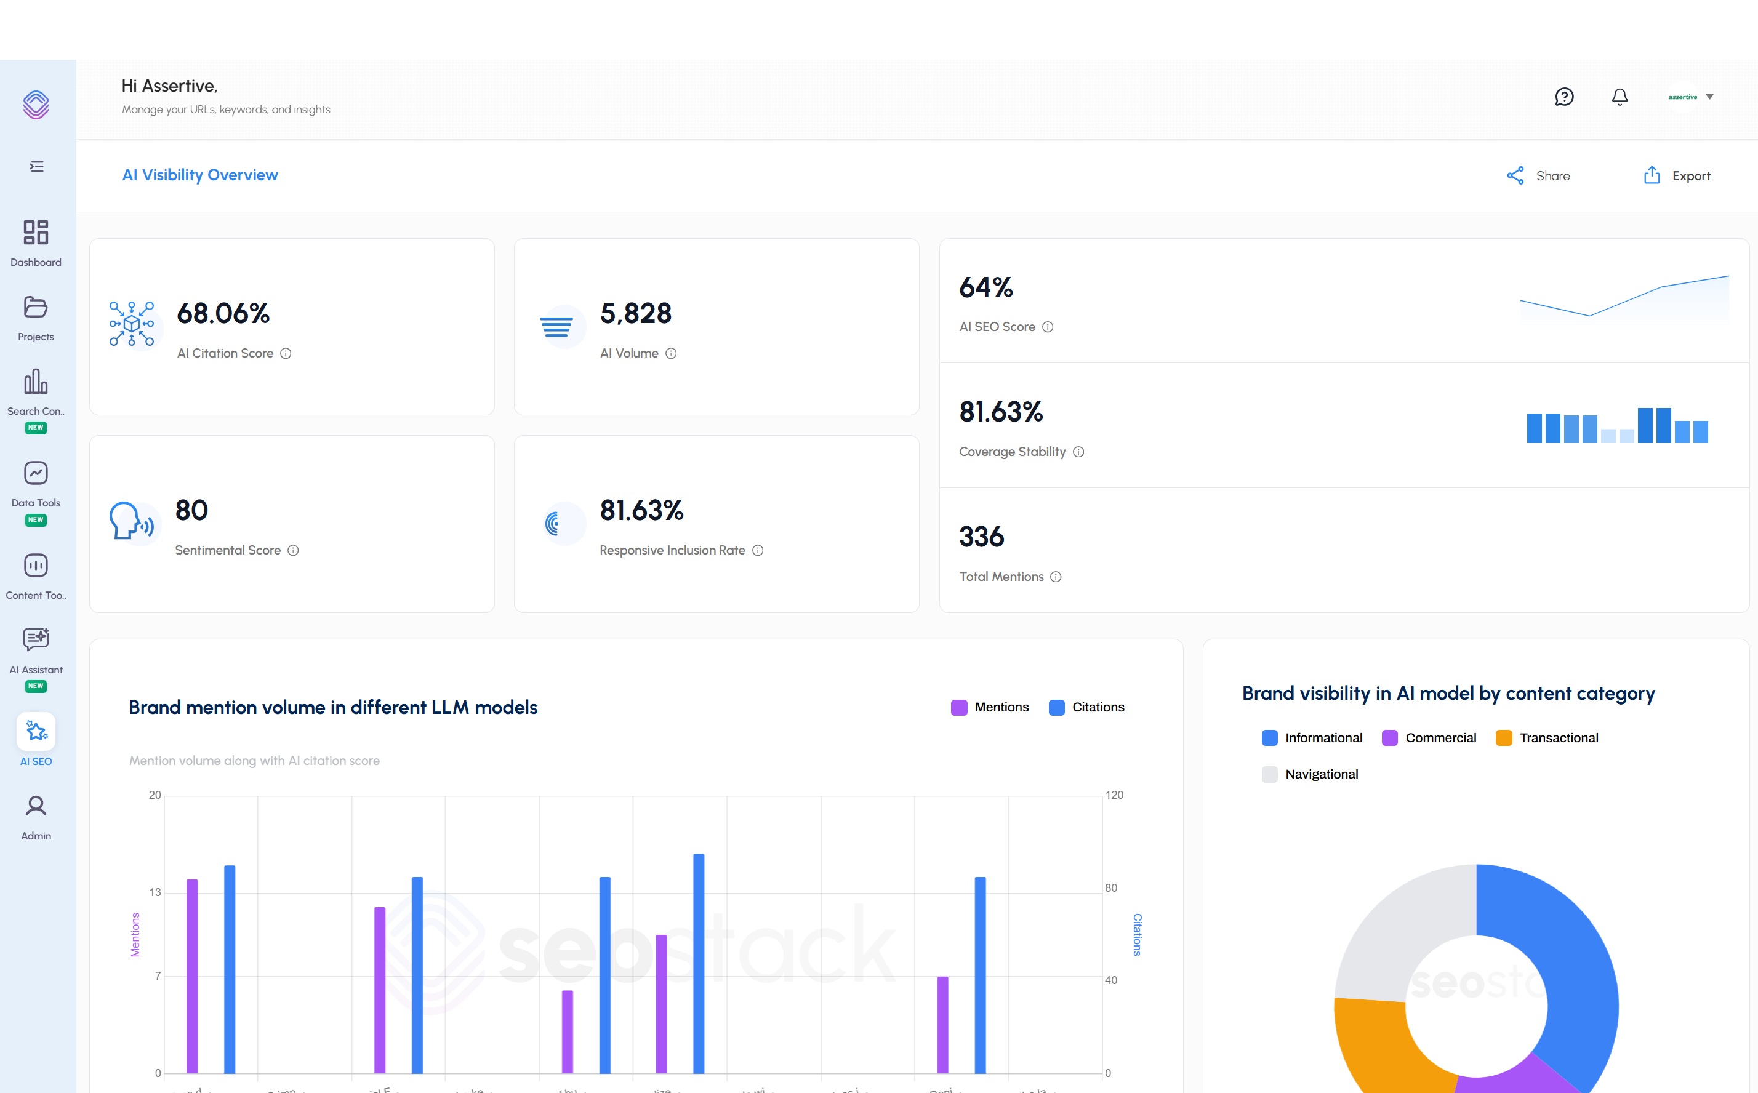Image resolution: width=1758 pixels, height=1093 pixels.
Task: Click info icon beside Responsive Inclusion Rate
Action: click(x=758, y=551)
